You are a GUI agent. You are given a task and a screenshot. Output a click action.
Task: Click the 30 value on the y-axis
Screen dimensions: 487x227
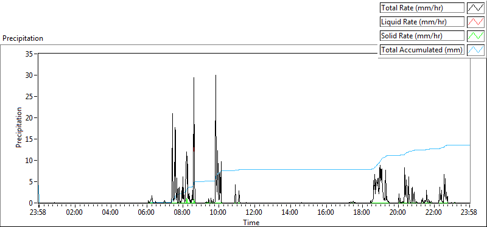pos(29,75)
